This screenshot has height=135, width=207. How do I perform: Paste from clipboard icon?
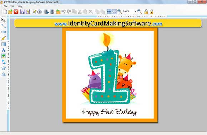pyautogui.click(x=85, y=12)
